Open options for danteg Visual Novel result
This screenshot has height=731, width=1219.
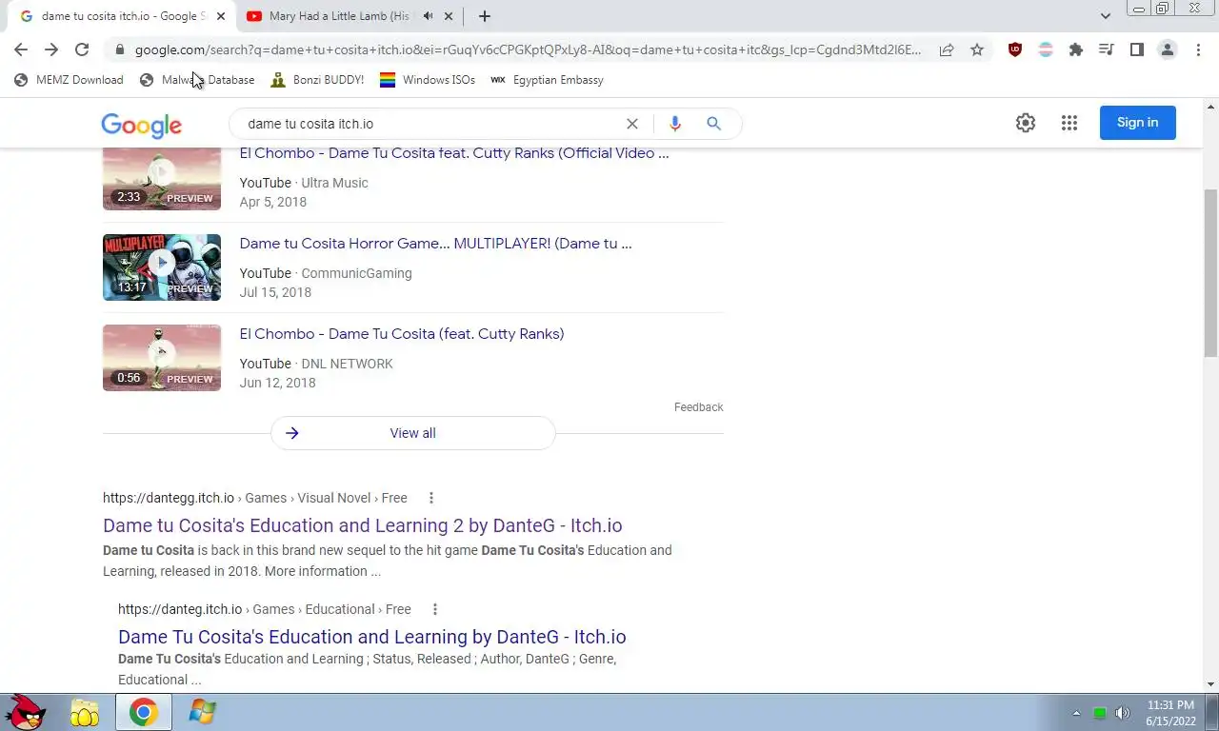pos(431,498)
